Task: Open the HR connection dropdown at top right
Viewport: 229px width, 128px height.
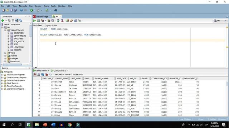Action: tap(220, 21)
